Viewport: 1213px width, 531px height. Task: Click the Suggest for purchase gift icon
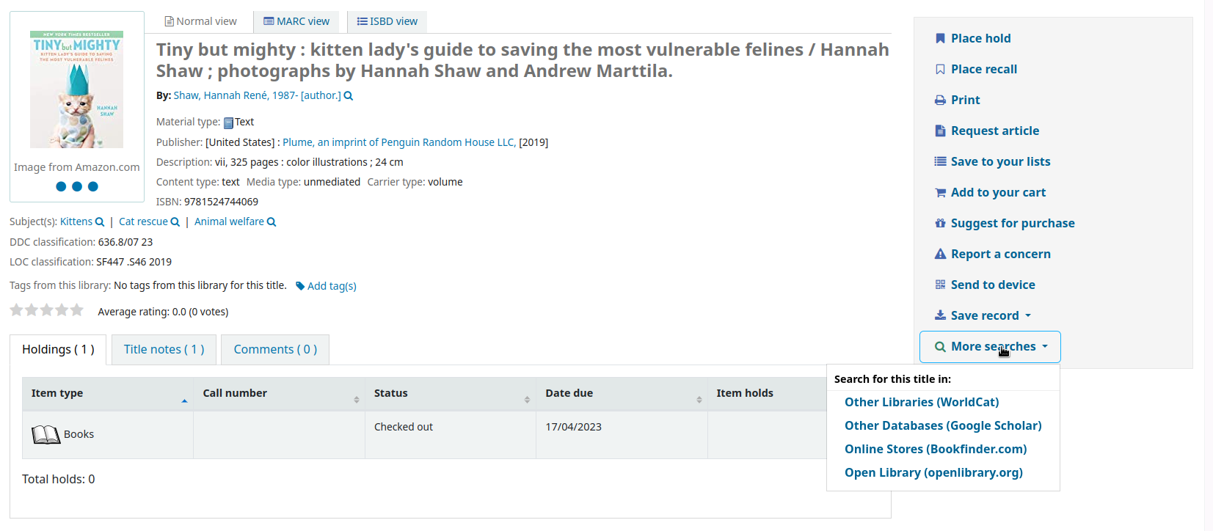[940, 223]
